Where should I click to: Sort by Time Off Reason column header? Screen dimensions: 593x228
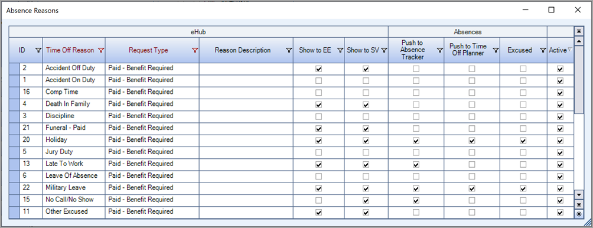pos(70,50)
